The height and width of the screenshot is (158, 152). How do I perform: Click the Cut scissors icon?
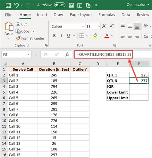pyautogui.click(x=18, y=24)
